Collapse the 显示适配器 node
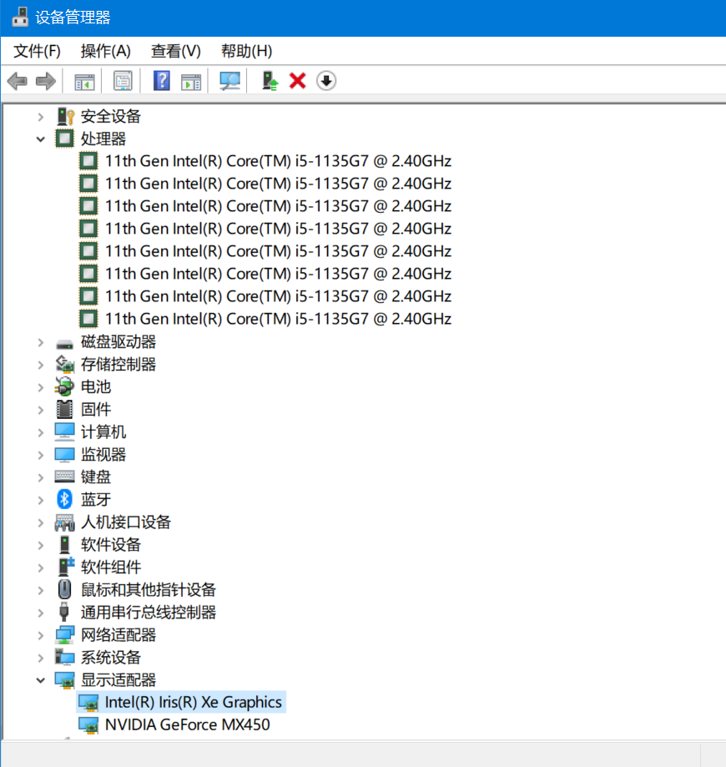 coord(41,680)
